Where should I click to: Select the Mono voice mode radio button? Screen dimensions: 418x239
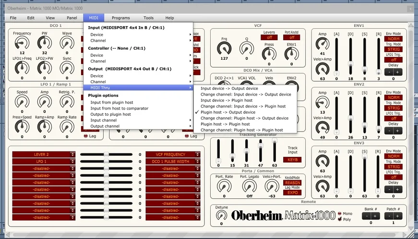tap(340, 214)
